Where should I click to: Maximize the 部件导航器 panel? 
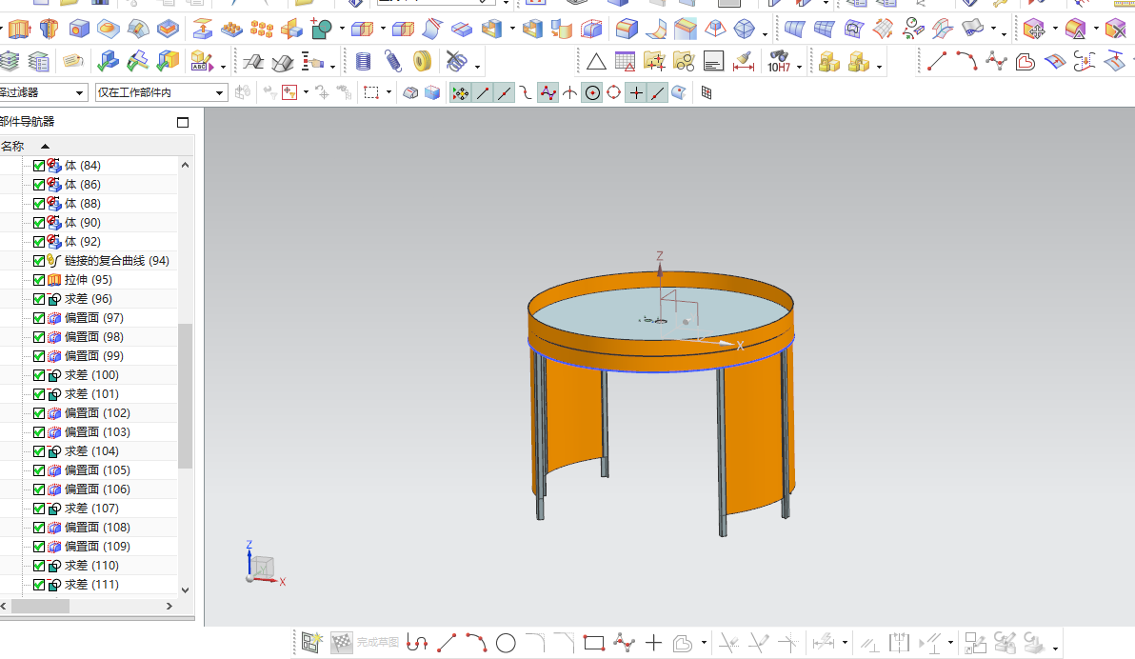click(x=183, y=123)
